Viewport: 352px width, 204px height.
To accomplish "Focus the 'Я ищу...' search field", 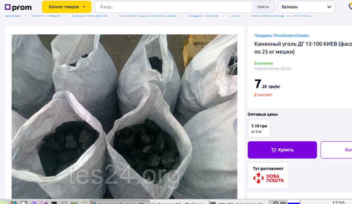I will pyautogui.click(x=173, y=7).
